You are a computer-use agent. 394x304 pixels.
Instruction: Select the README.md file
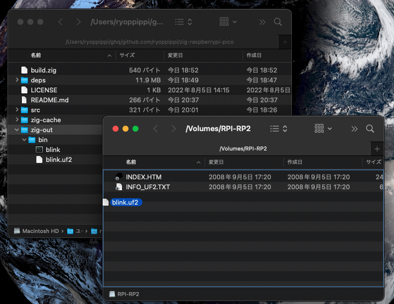click(x=49, y=100)
